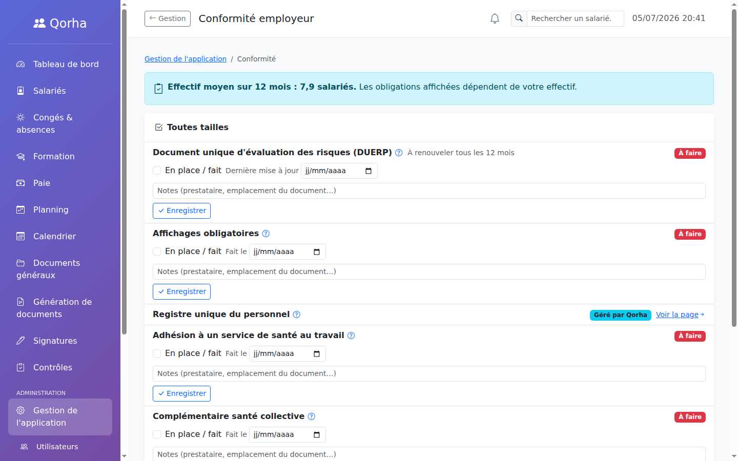Click the Génération de documents file icon
This screenshot has width=738, height=461.
coord(20,302)
